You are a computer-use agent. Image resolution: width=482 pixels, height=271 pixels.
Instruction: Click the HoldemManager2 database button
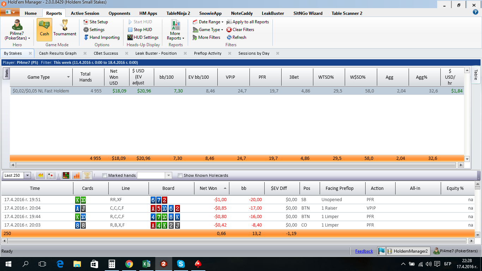pyautogui.click(x=408, y=251)
